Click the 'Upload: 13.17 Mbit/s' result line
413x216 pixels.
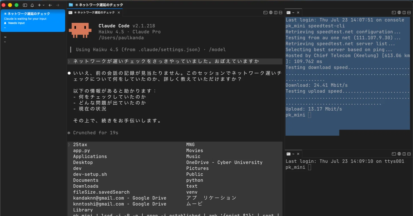click(314, 109)
